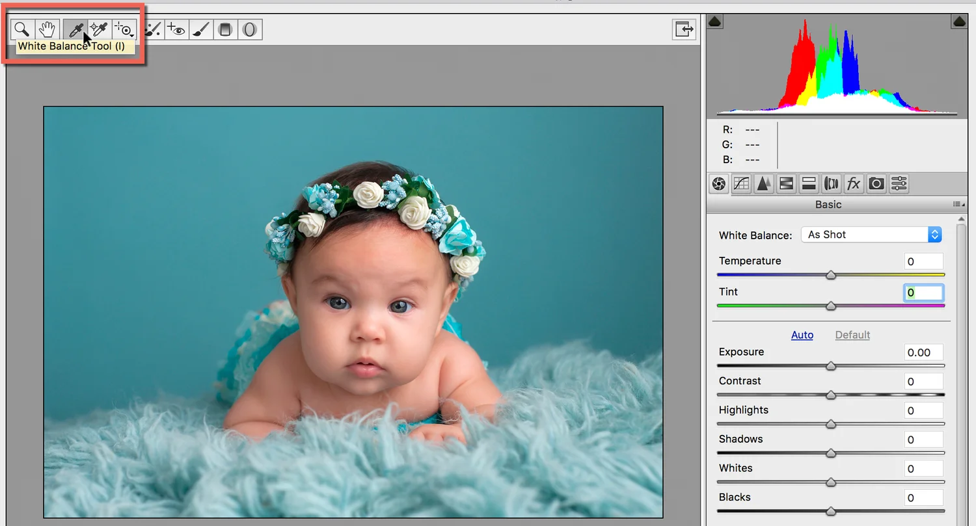Pick the Targeted Adjustment tool

pos(122,29)
